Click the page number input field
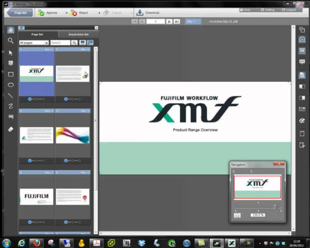The width and height of the screenshot is (310, 248). 156,21
